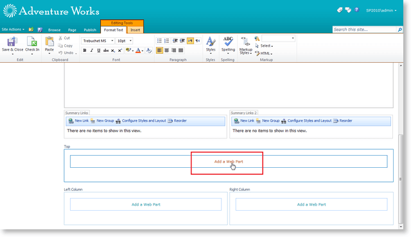This screenshot has height=237, width=411.
Task: Set left-to-right text direction
Action: [190, 41]
